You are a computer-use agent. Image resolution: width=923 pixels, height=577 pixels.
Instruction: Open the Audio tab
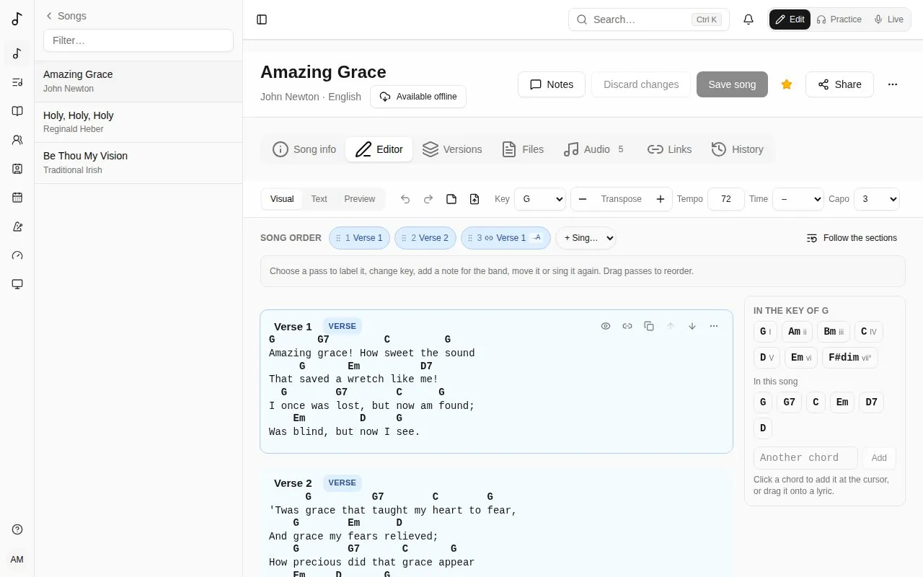(595, 149)
